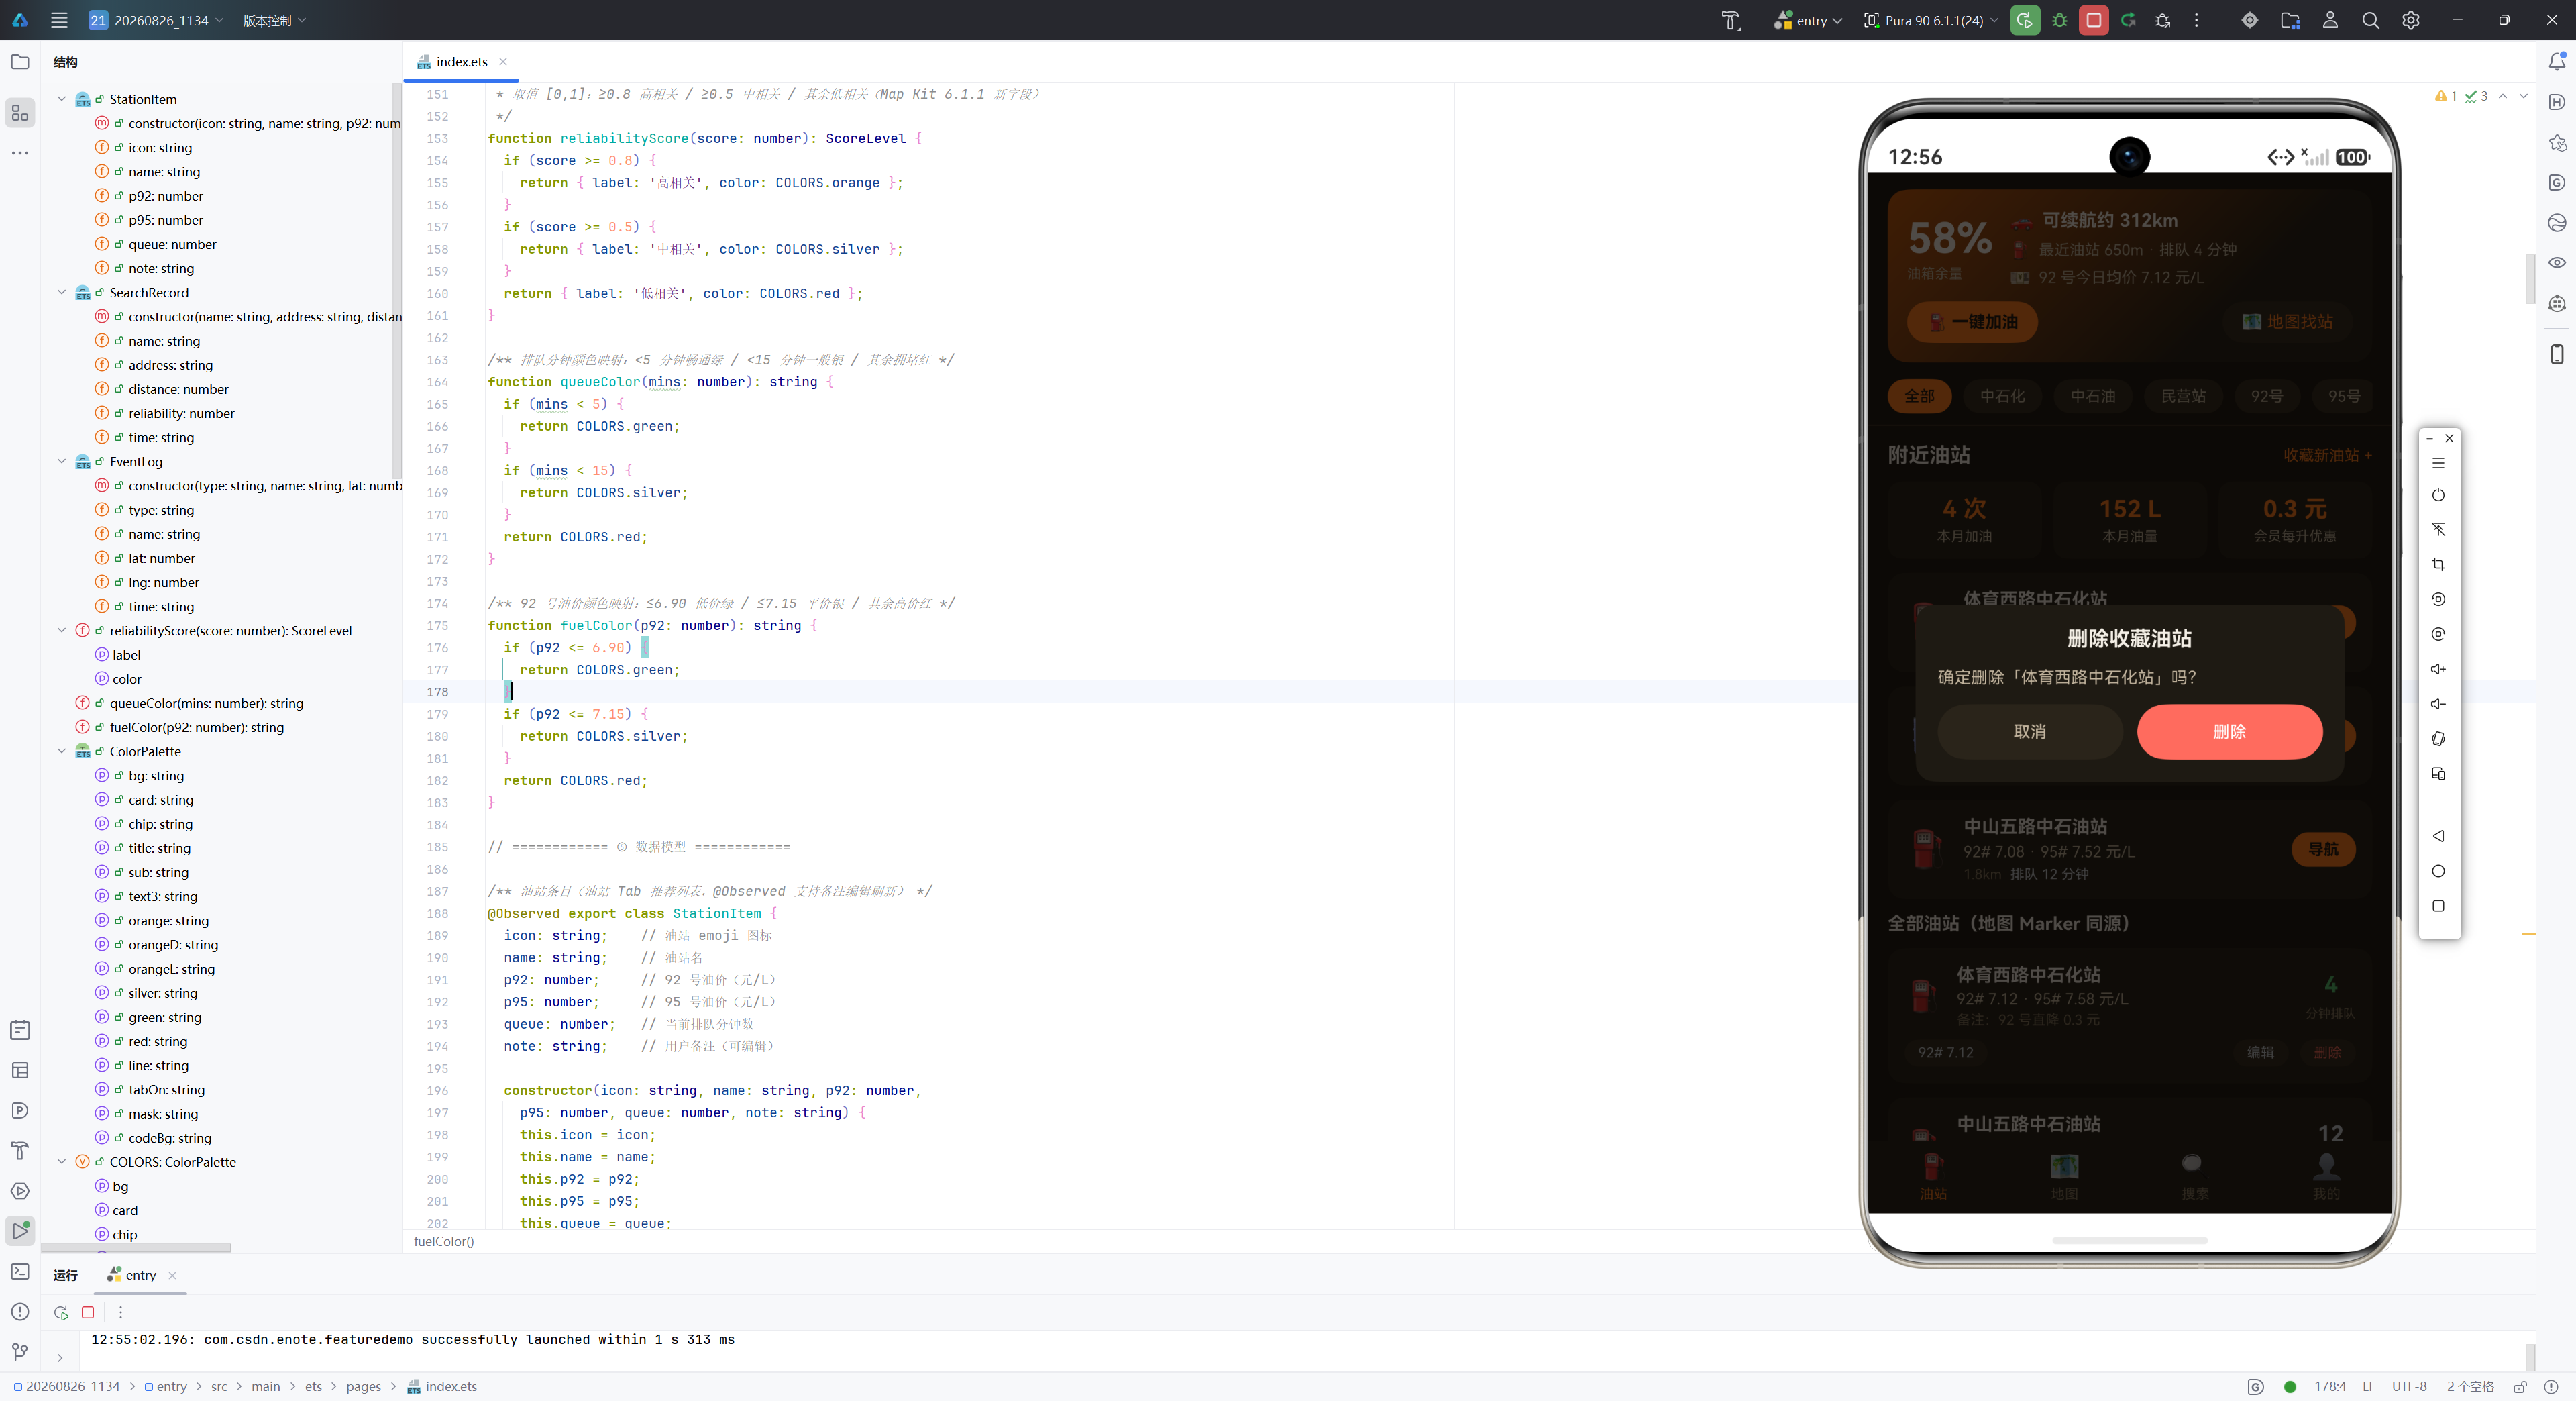Image resolution: width=2576 pixels, height=1401 pixels.
Task: Take an emulator screenshot with crop icon
Action: 2438,565
